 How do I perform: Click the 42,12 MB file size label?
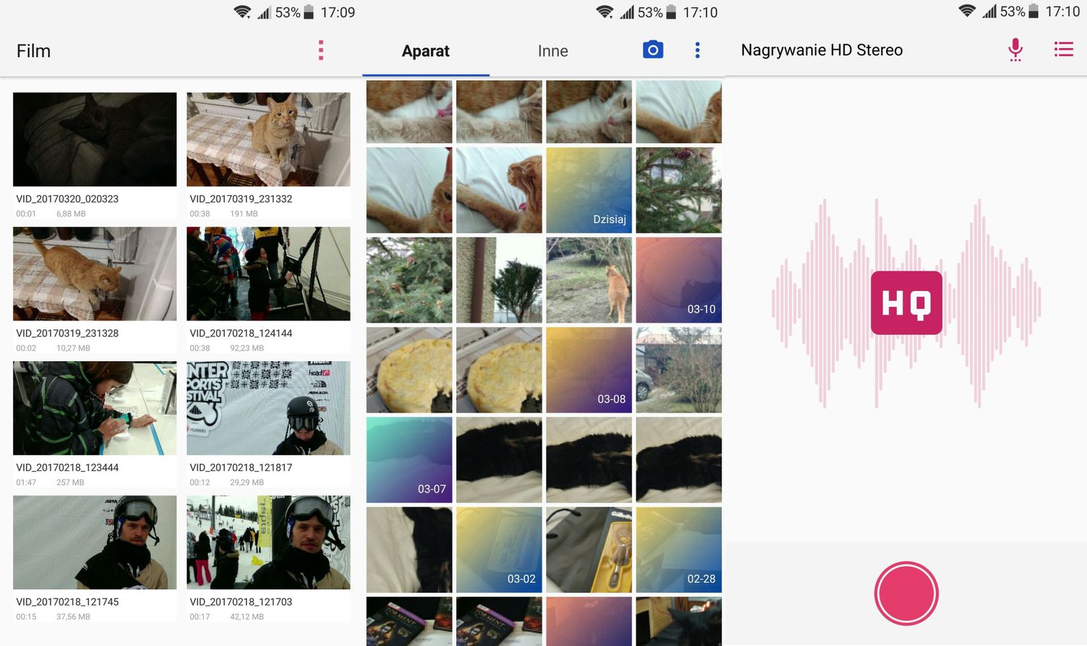246,616
